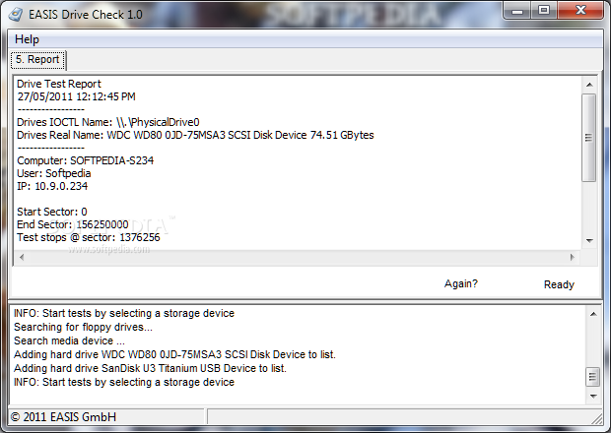Click the 'Computer: SOFTPEDIA-S234' line
This screenshot has width=611, height=433.
pos(86,160)
